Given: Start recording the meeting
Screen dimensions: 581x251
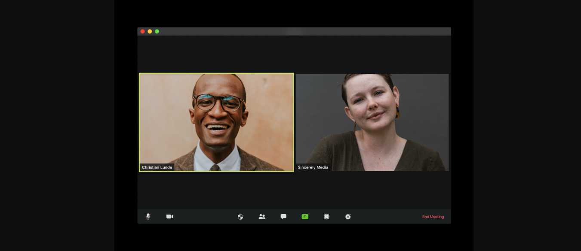Looking at the screenshot, I should click(326, 217).
